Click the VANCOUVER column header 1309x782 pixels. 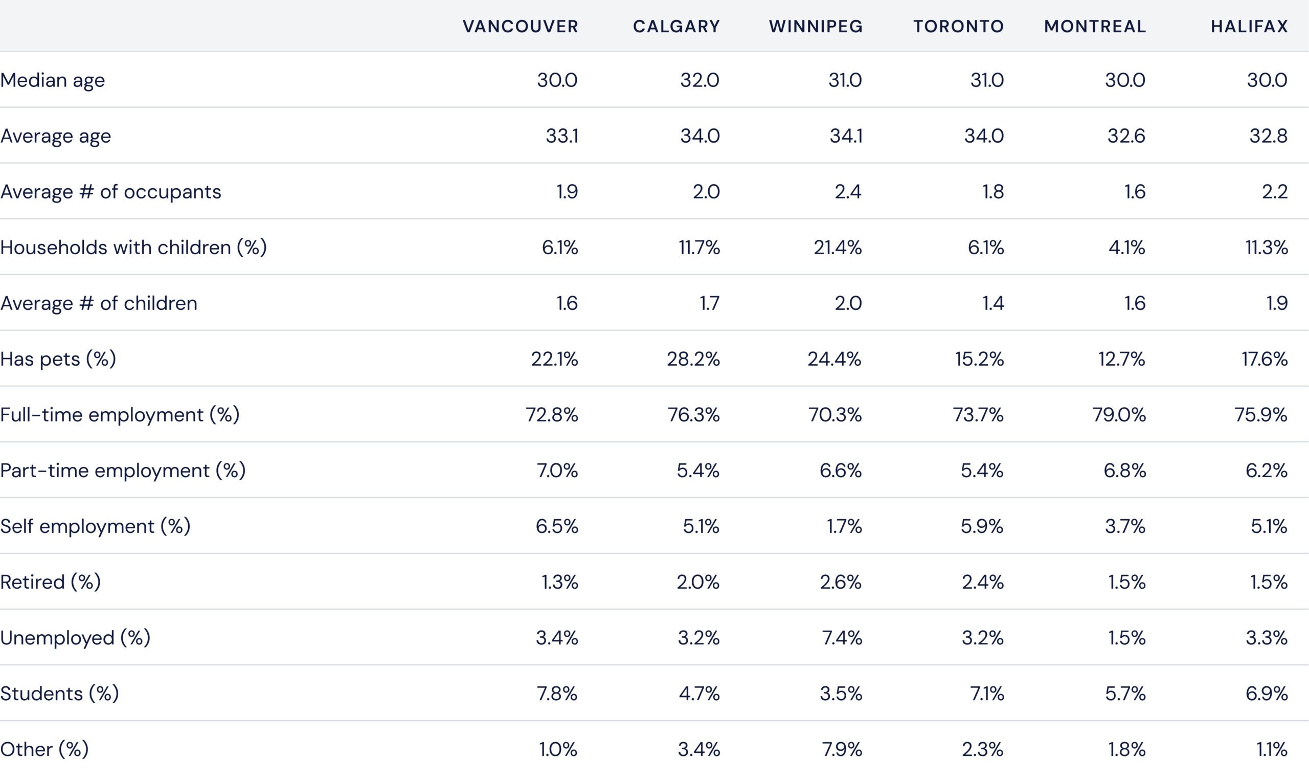[x=521, y=27]
